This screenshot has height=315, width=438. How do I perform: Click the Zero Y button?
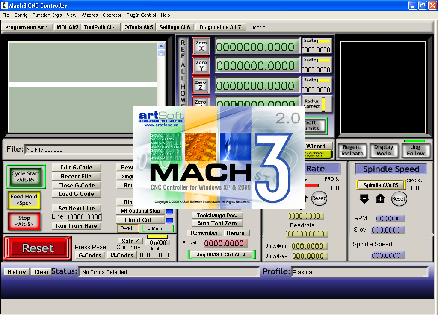tap(201, 65)
